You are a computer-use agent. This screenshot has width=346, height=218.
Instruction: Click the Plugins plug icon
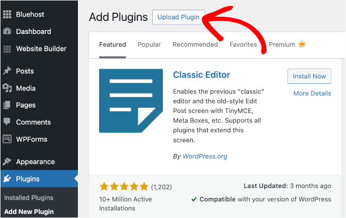(x=7, y=179)
